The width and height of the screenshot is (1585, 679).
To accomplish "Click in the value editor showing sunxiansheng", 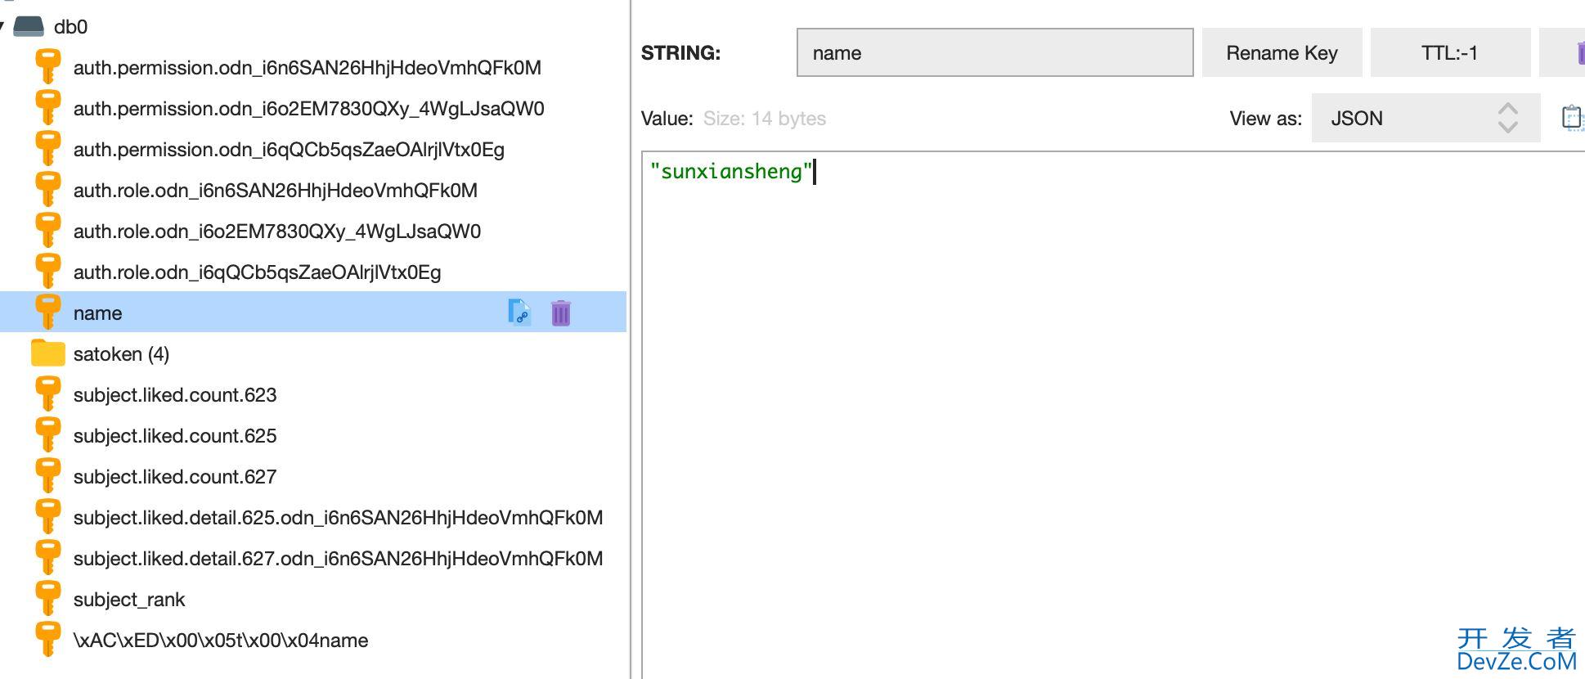I will point(1113,415).
